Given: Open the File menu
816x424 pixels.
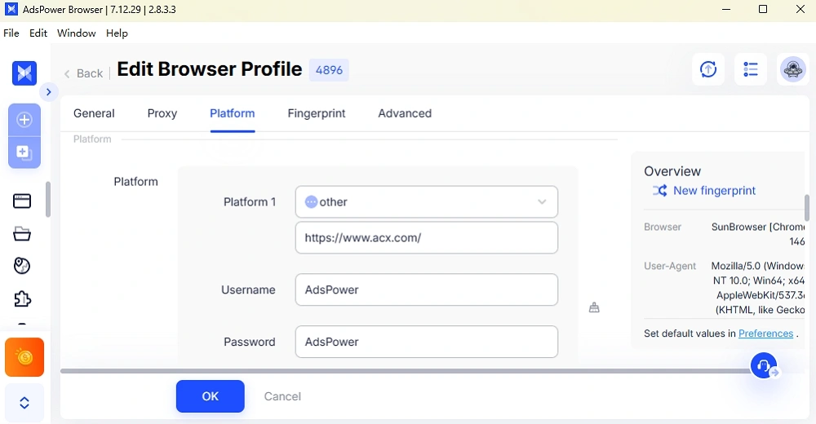Looking at the screenshot, I should 11,33.
